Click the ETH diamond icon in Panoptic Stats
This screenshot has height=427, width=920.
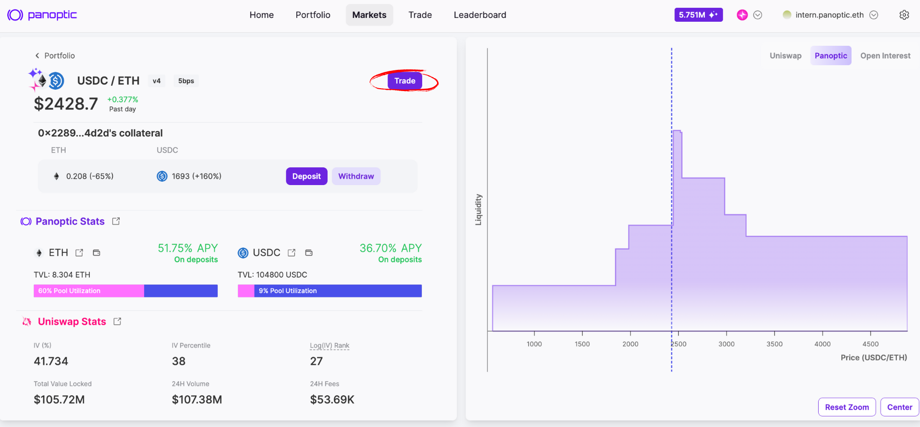[39, 253]
